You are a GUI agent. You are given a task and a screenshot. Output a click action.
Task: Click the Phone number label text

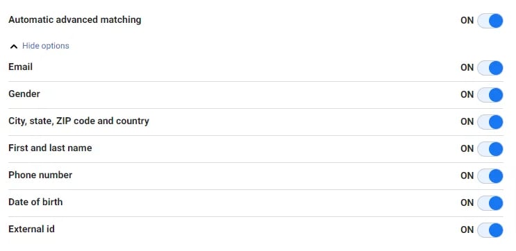[x=40, y=175]
